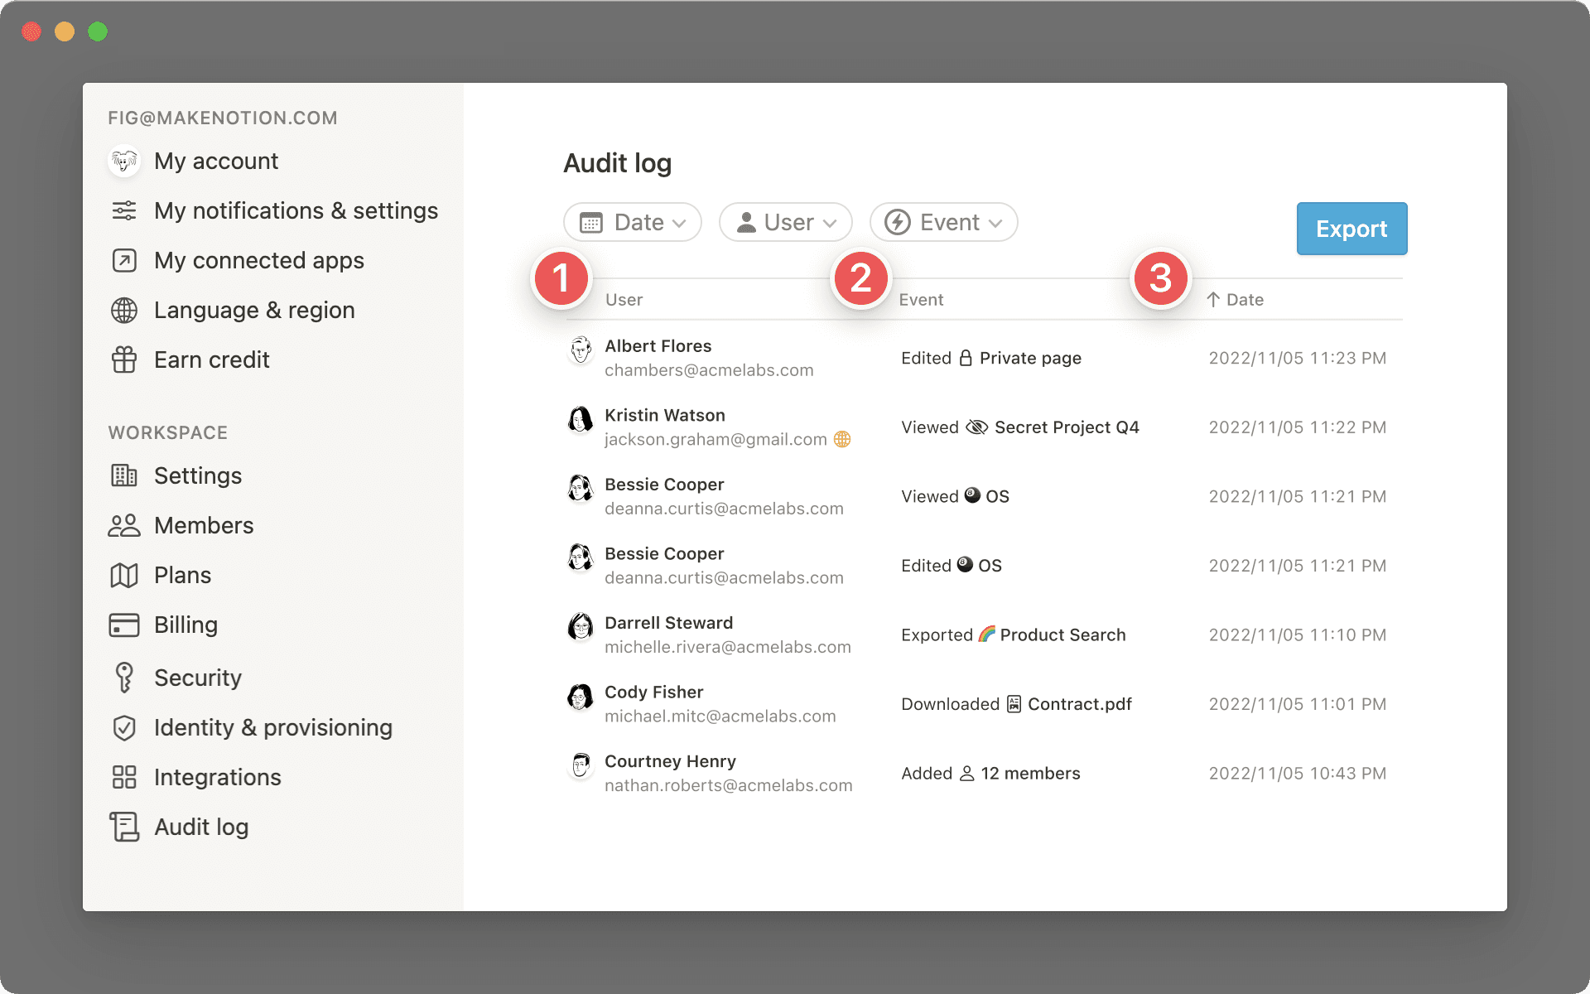Screen dimensions: 1590x994
Task: Click the shield icon for Identity & provisioning
Action: tap(124, 727)
